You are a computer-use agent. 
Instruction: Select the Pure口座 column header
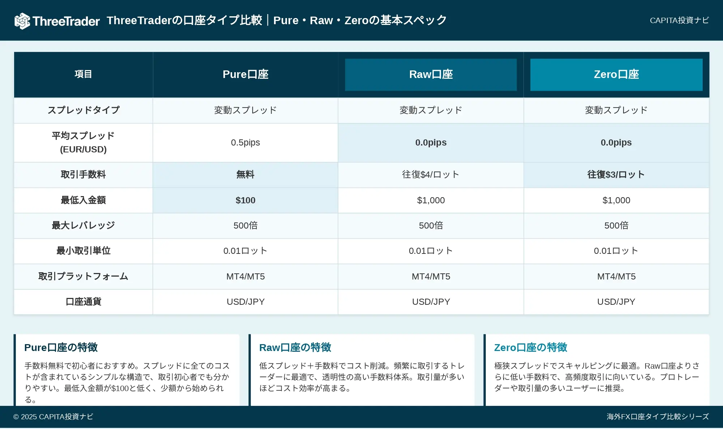tap(245, 74)
